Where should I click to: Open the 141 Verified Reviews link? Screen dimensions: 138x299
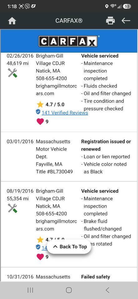click(x=65, y=113)
